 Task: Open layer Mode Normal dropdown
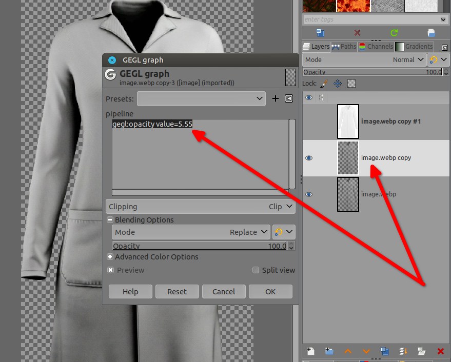point(364,60)
